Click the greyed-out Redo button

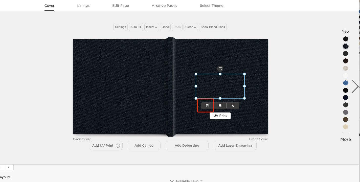coord(177,27)
